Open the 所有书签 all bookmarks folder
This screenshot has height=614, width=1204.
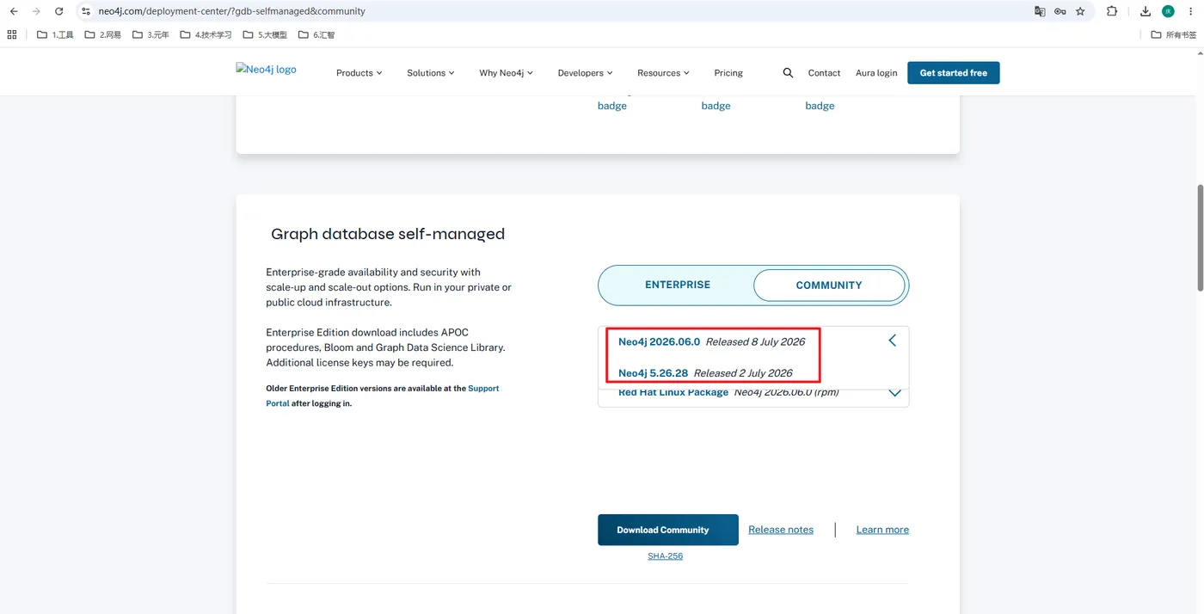pyautogui.click(x=1173, y=35)
